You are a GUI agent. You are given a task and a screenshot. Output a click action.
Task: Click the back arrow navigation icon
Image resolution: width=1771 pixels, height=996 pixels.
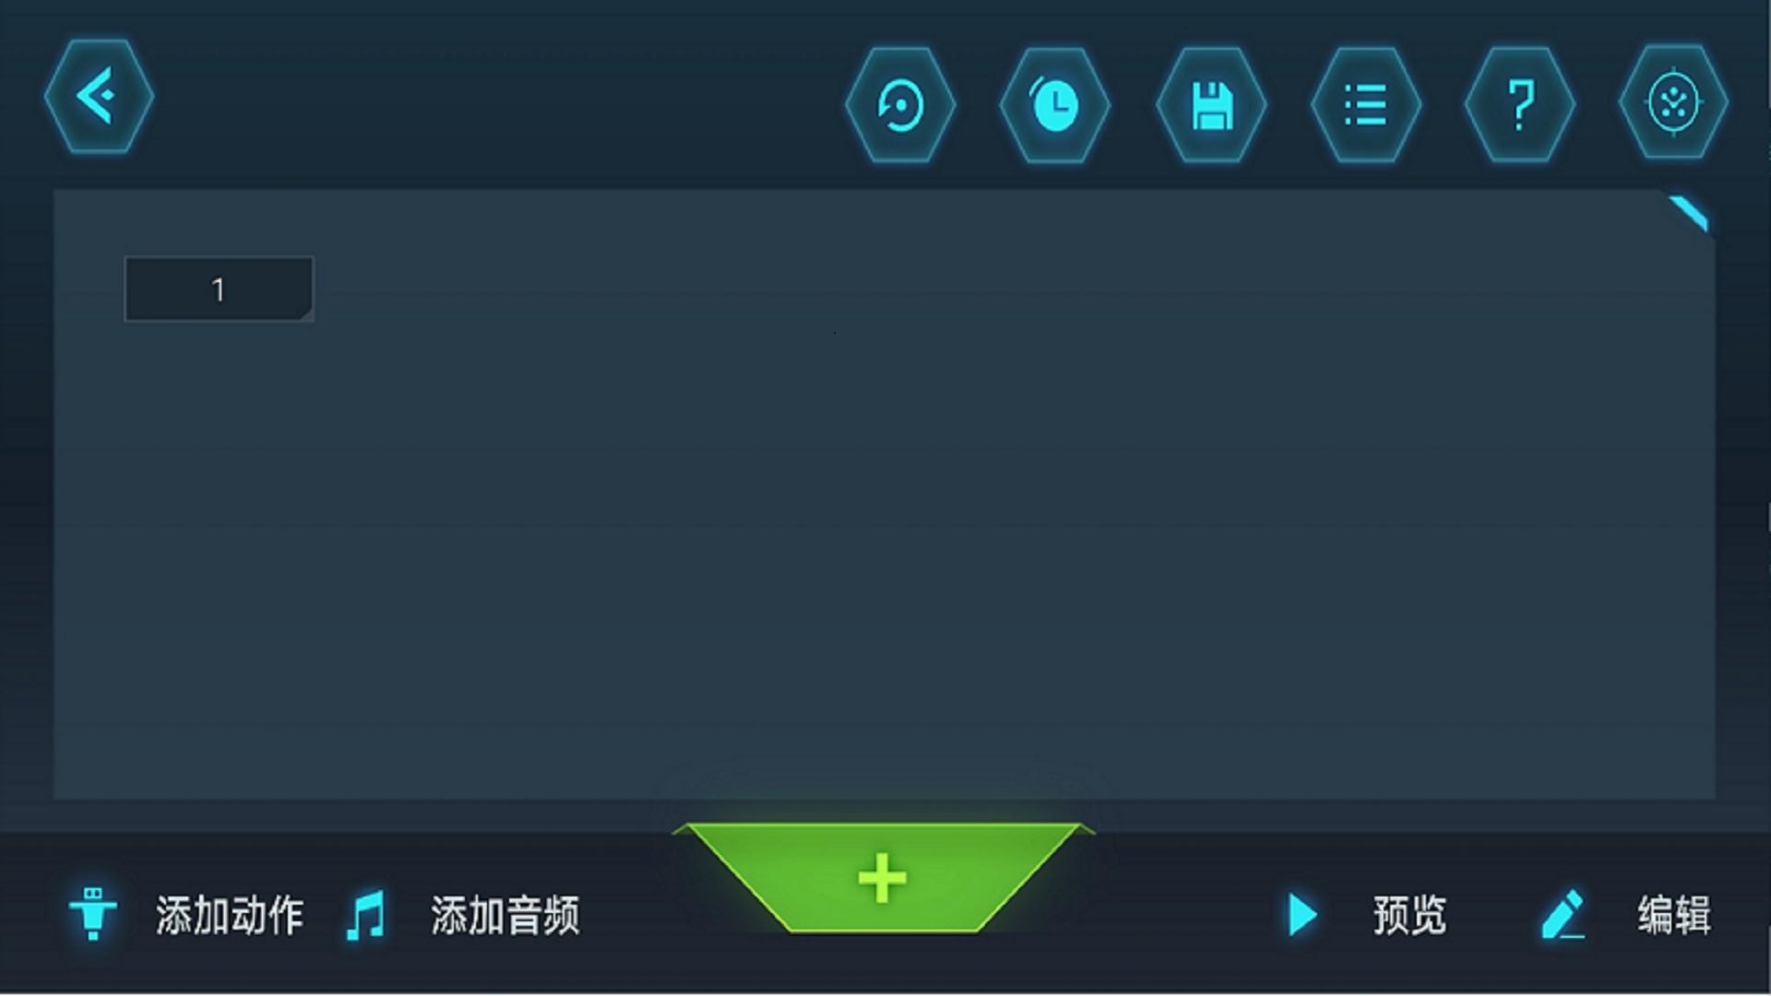[x=101, y=100]
